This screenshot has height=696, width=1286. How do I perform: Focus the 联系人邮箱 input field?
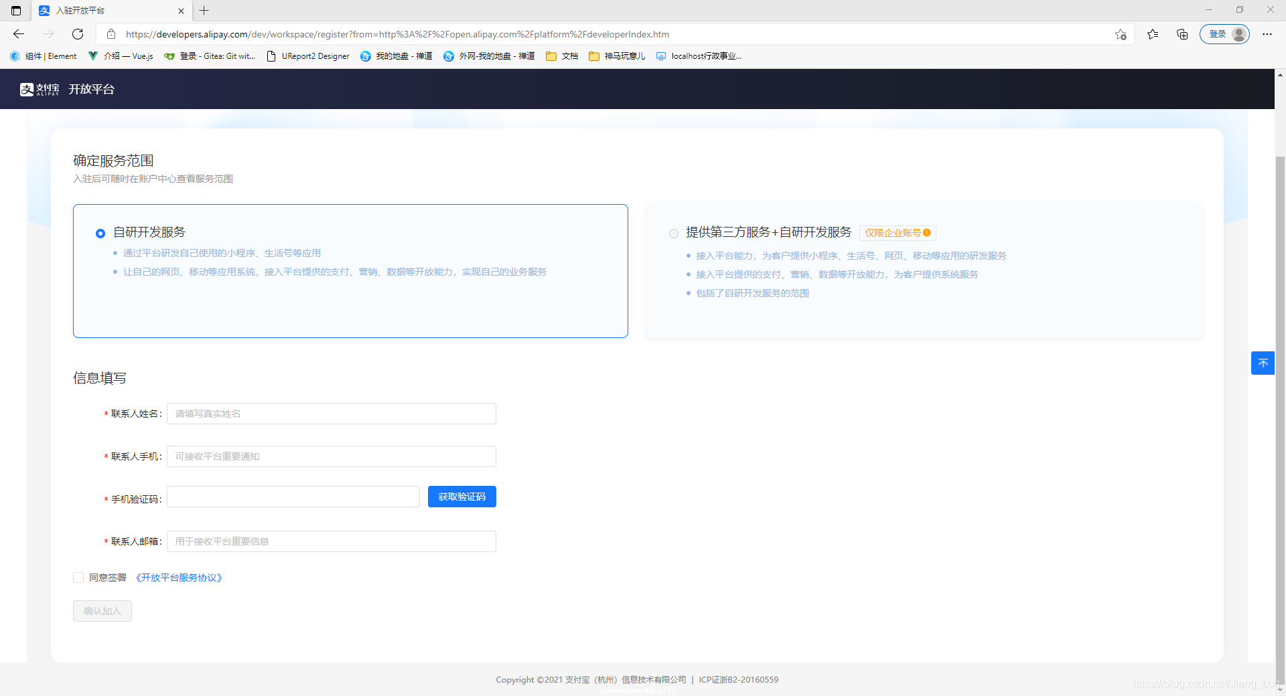332,541
